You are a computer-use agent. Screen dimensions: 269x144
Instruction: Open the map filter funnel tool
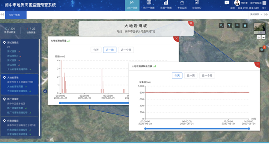[229, 25]
